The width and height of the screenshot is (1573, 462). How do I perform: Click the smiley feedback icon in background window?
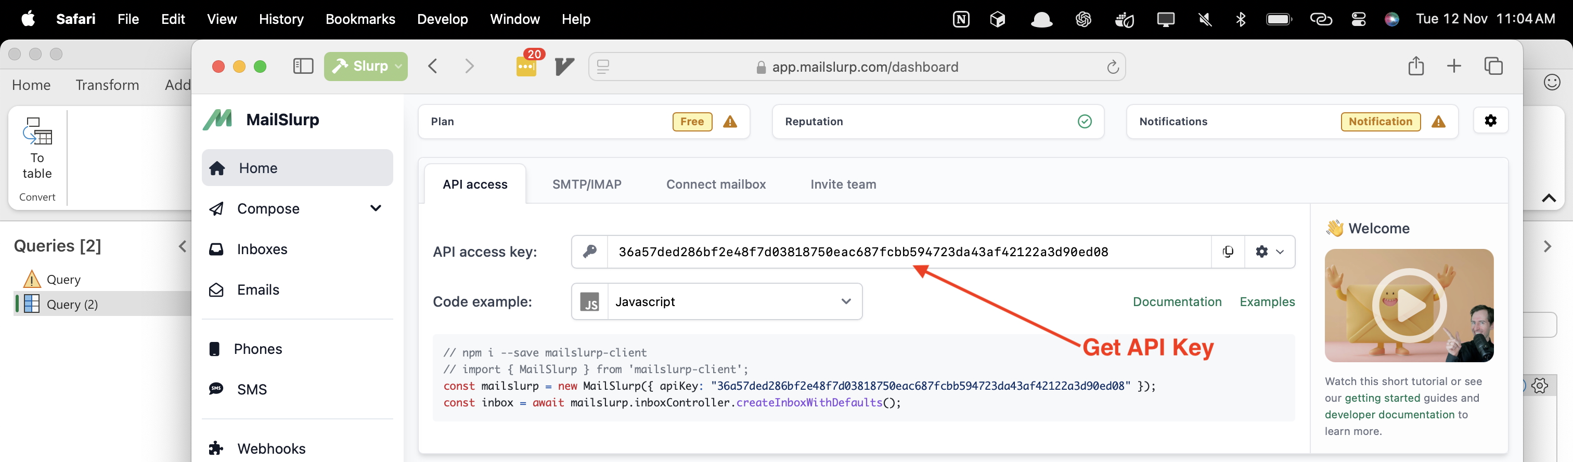[x=1552, y=82]
